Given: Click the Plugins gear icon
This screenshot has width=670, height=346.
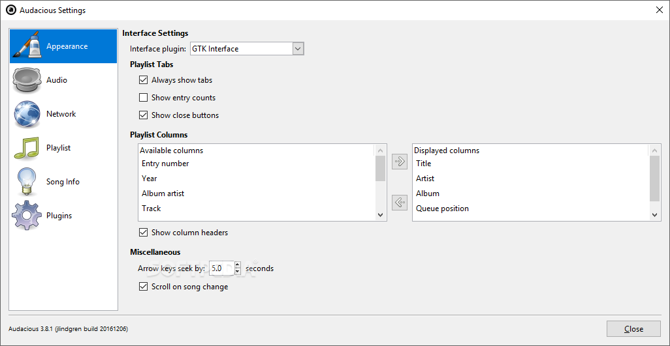Looking at the screenshot, I should coord(27,216).
